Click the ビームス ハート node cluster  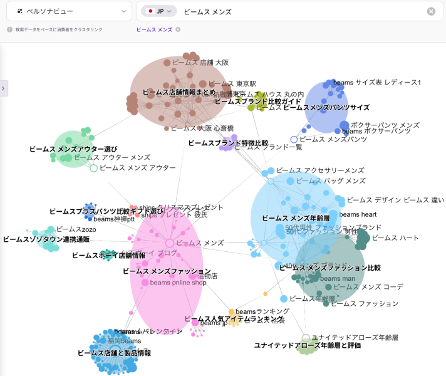point(363,239)
